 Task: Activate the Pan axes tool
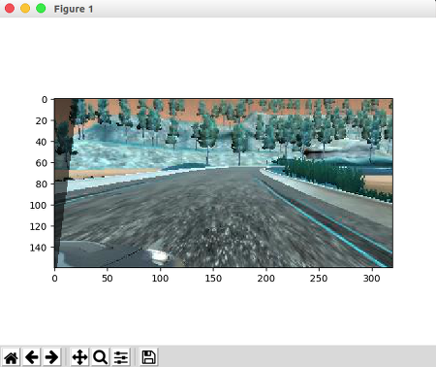pos(79,357)
